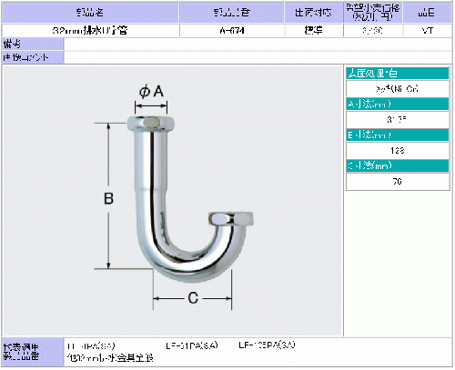Click the part number column header
The image size is (455, 370).
tap(232, 13)
